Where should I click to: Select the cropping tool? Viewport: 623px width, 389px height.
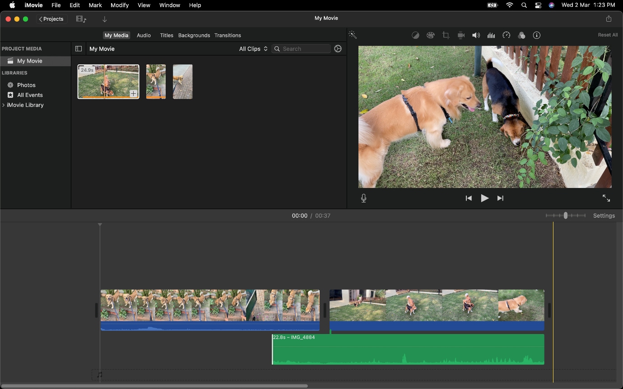pos(446,35)
